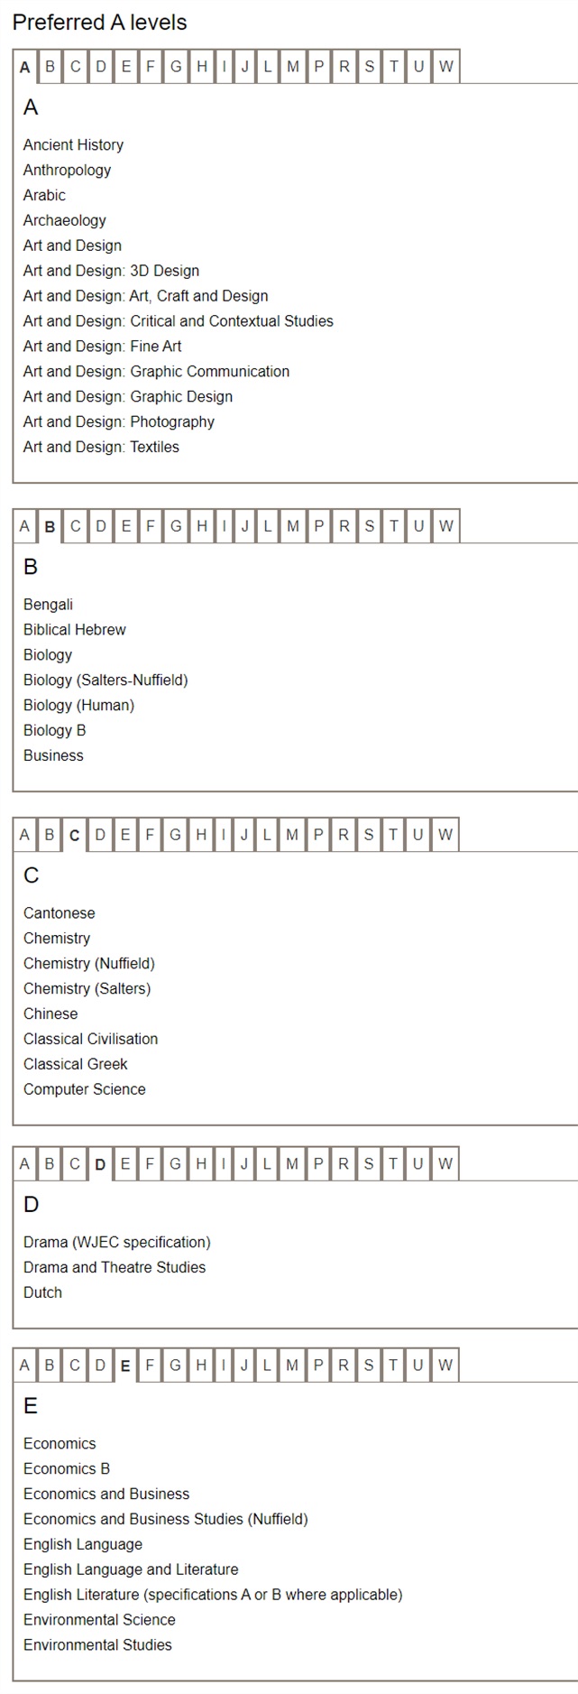Click letter T tab above the Drama list

tap(393, 1164)
